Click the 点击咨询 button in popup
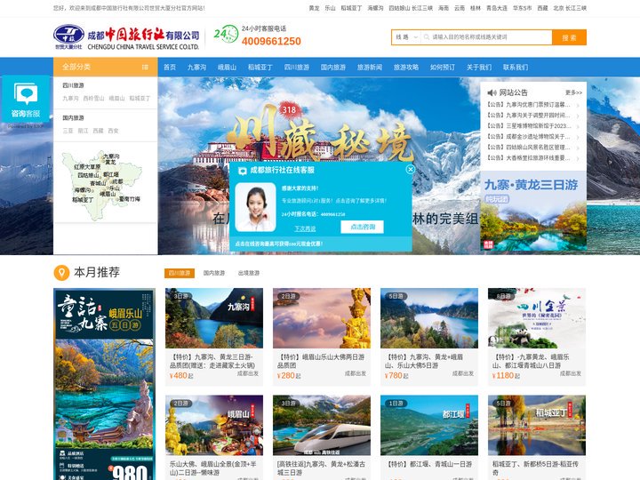640x480 pixels. 363,227
